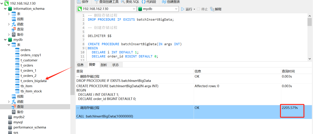Screen dimensions: 313x134
Task: Click the 视图 icon under mydb
Action: pyautogui.click(x=14, y=96)
